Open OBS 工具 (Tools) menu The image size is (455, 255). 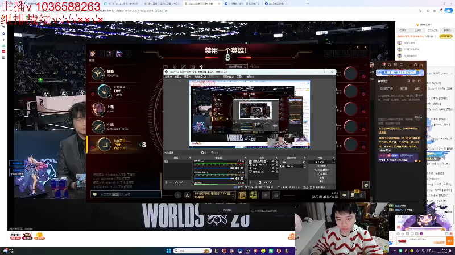240,76
